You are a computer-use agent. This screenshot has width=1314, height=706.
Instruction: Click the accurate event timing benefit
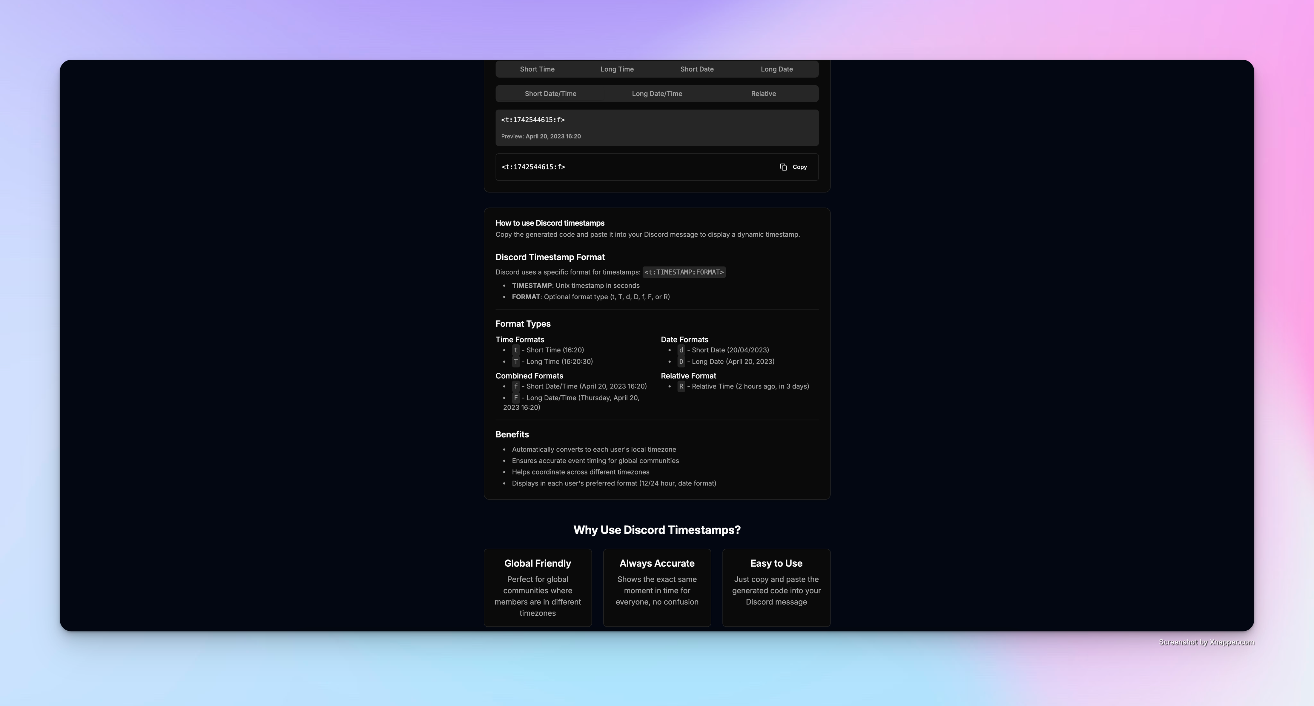[595, 461]
